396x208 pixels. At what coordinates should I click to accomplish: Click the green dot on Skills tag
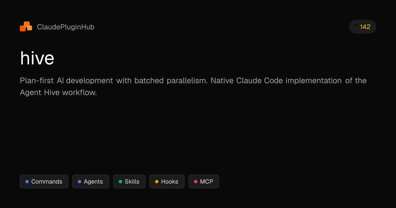tap(120, 182)
